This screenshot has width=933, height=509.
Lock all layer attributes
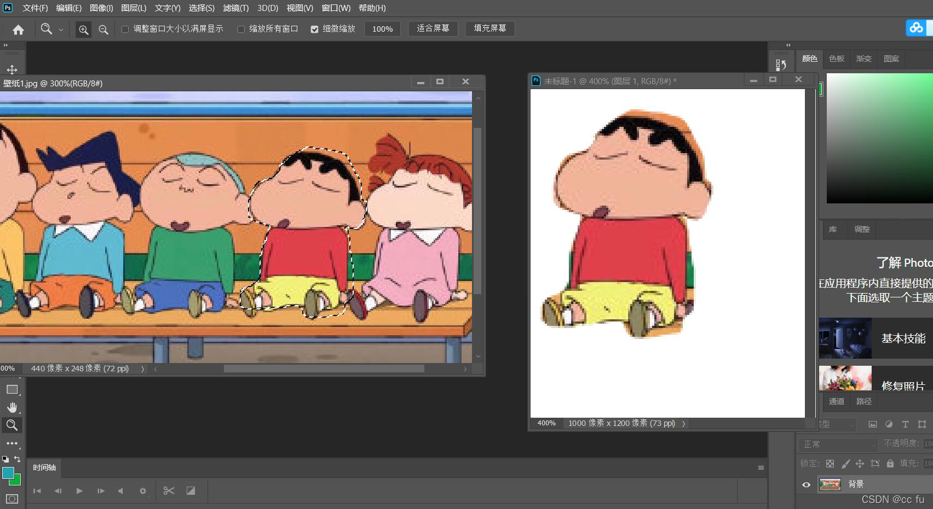point(890,464)
